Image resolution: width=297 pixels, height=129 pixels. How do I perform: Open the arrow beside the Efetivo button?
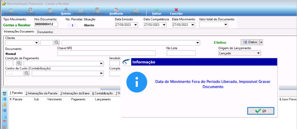261,42
